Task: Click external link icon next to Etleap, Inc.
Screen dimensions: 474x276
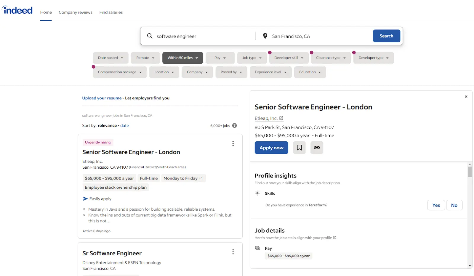Action: click(x=281, y=118)
